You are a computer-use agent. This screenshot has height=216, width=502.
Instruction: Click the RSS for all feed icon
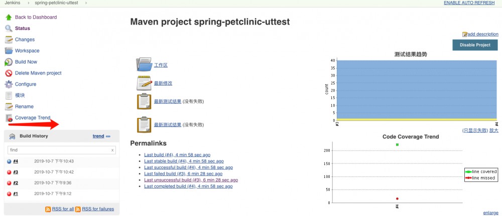48,209
